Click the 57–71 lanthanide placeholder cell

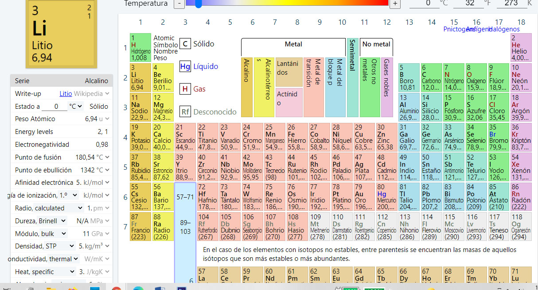pos(185,197)
